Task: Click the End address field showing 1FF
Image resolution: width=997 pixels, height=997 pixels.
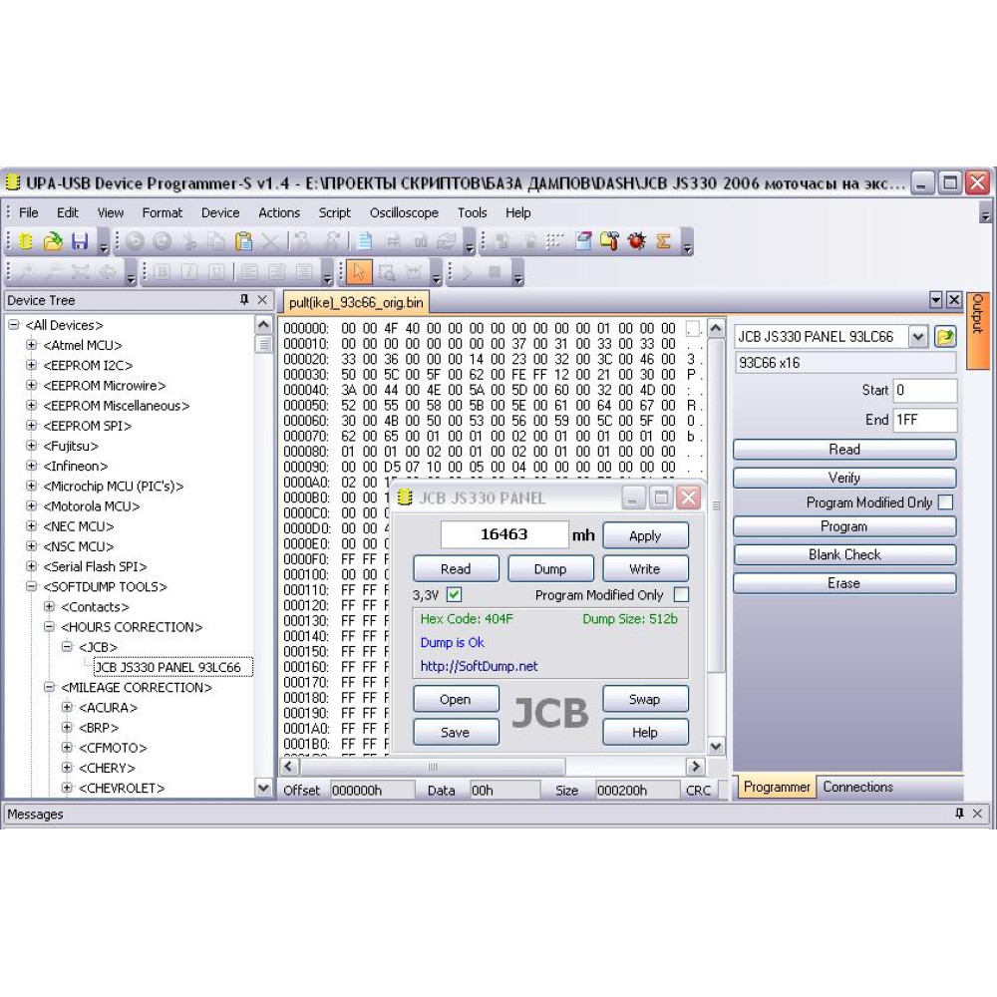Action: click(x=924, y=420)
